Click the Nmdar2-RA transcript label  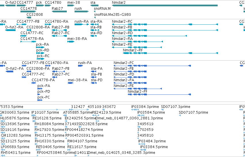pos(122,38)
